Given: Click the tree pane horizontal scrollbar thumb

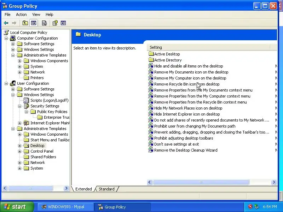Looking at the screenshot, I should 30,188.
